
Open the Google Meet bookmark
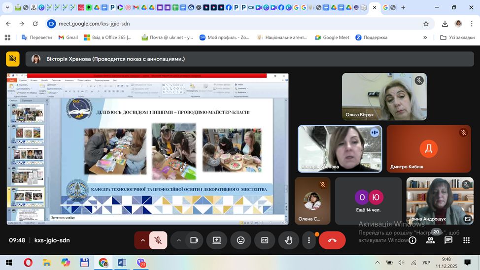click(332, 37)
